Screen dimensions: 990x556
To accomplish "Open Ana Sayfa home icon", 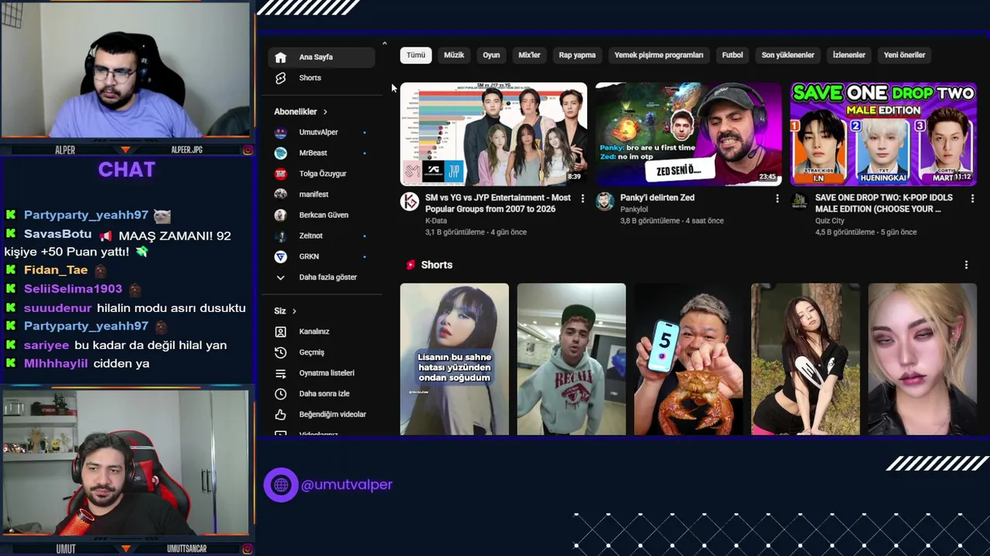I will 281,57.
